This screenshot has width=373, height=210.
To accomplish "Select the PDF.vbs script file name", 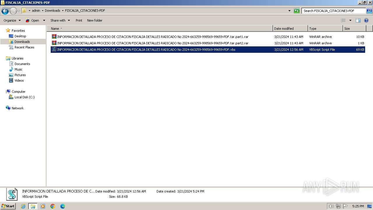I will (146, 50).
